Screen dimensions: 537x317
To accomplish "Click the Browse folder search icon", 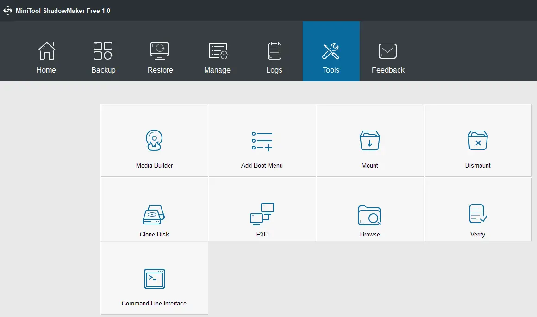I will [370, 215].
